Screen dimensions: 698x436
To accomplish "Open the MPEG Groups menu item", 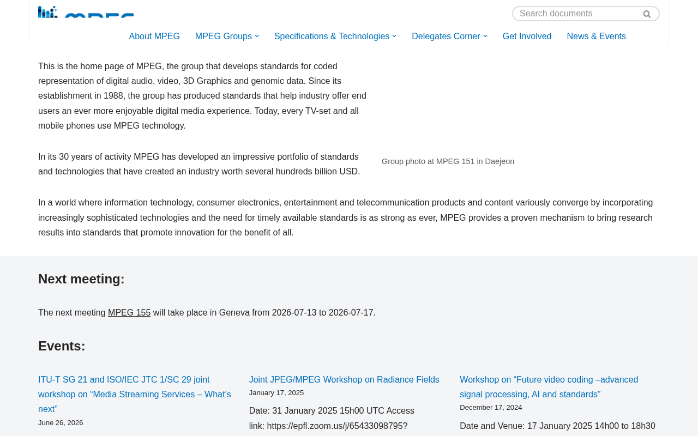I will pos(224,37).
